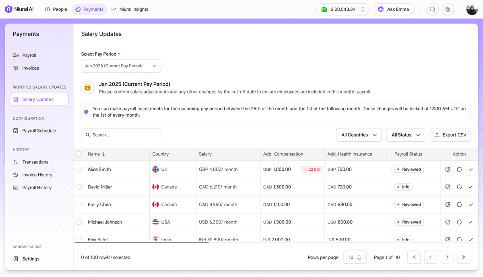Toggle the select-all header checkbox

pos(79,154)
